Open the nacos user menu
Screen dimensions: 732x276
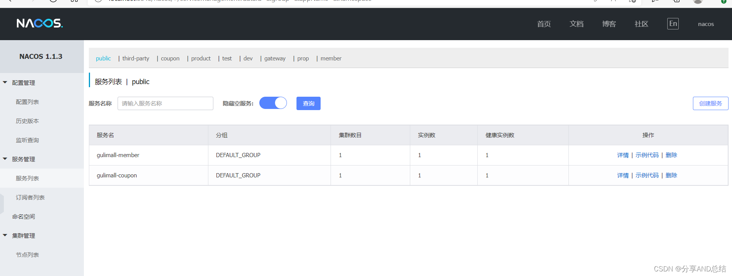click(x=706, y=24)
